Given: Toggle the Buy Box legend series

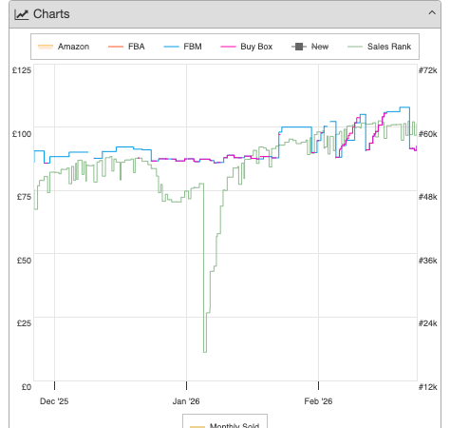Looking at the screenshot, I should pyautogui.click(x=246, y=47).
